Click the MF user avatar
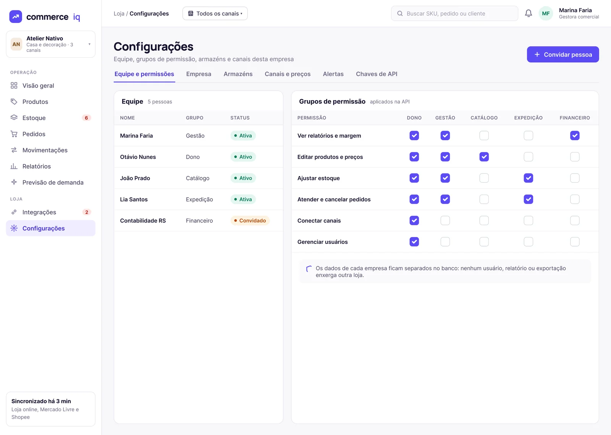 click(x=546, y=13)
